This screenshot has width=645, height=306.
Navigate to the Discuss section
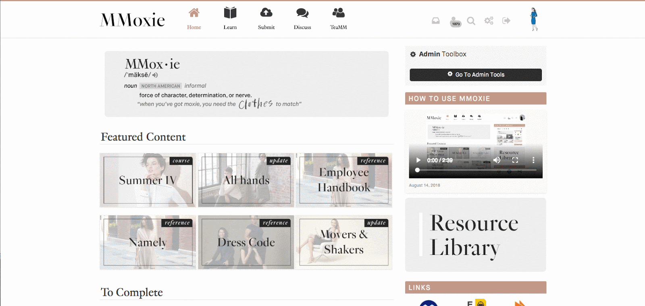click(x=302, y=18)
